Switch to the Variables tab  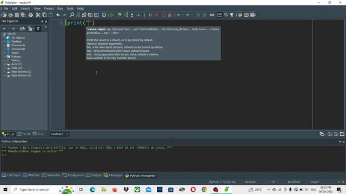[51, 175]
